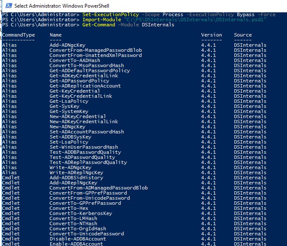
Task: Click the Name column header
Action: [x=56, y=35]
